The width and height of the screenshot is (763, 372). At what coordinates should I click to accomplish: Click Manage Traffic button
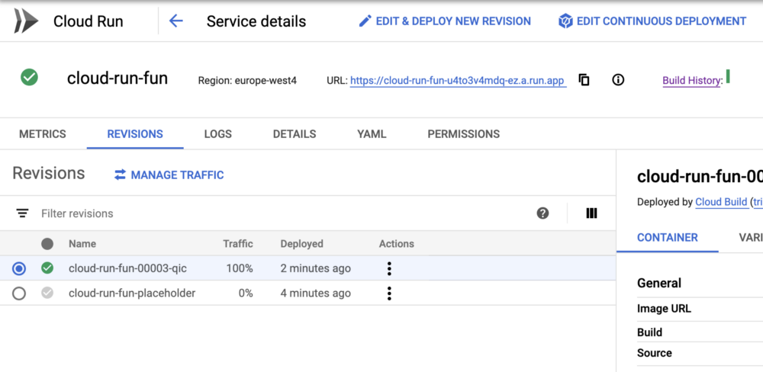(x=169, y=175)
